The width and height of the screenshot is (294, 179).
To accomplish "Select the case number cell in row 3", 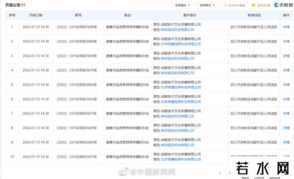I will pos(77,56).
